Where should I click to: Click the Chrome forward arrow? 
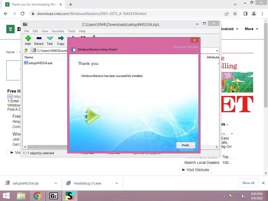pos(14,14)
